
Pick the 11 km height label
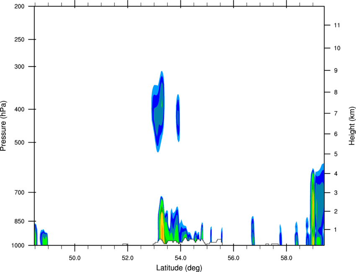click(337, 25)
